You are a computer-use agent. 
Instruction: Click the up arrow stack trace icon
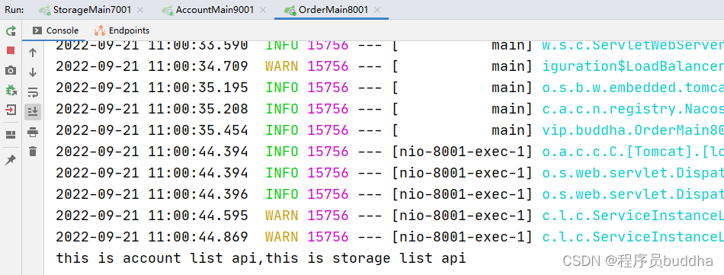coord(33,53)
